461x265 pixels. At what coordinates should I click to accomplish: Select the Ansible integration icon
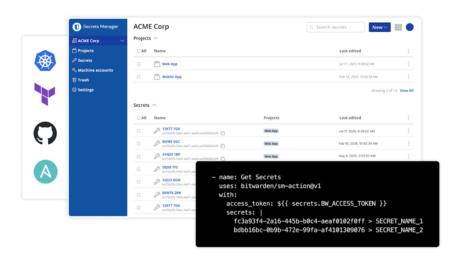pos(45,172)
